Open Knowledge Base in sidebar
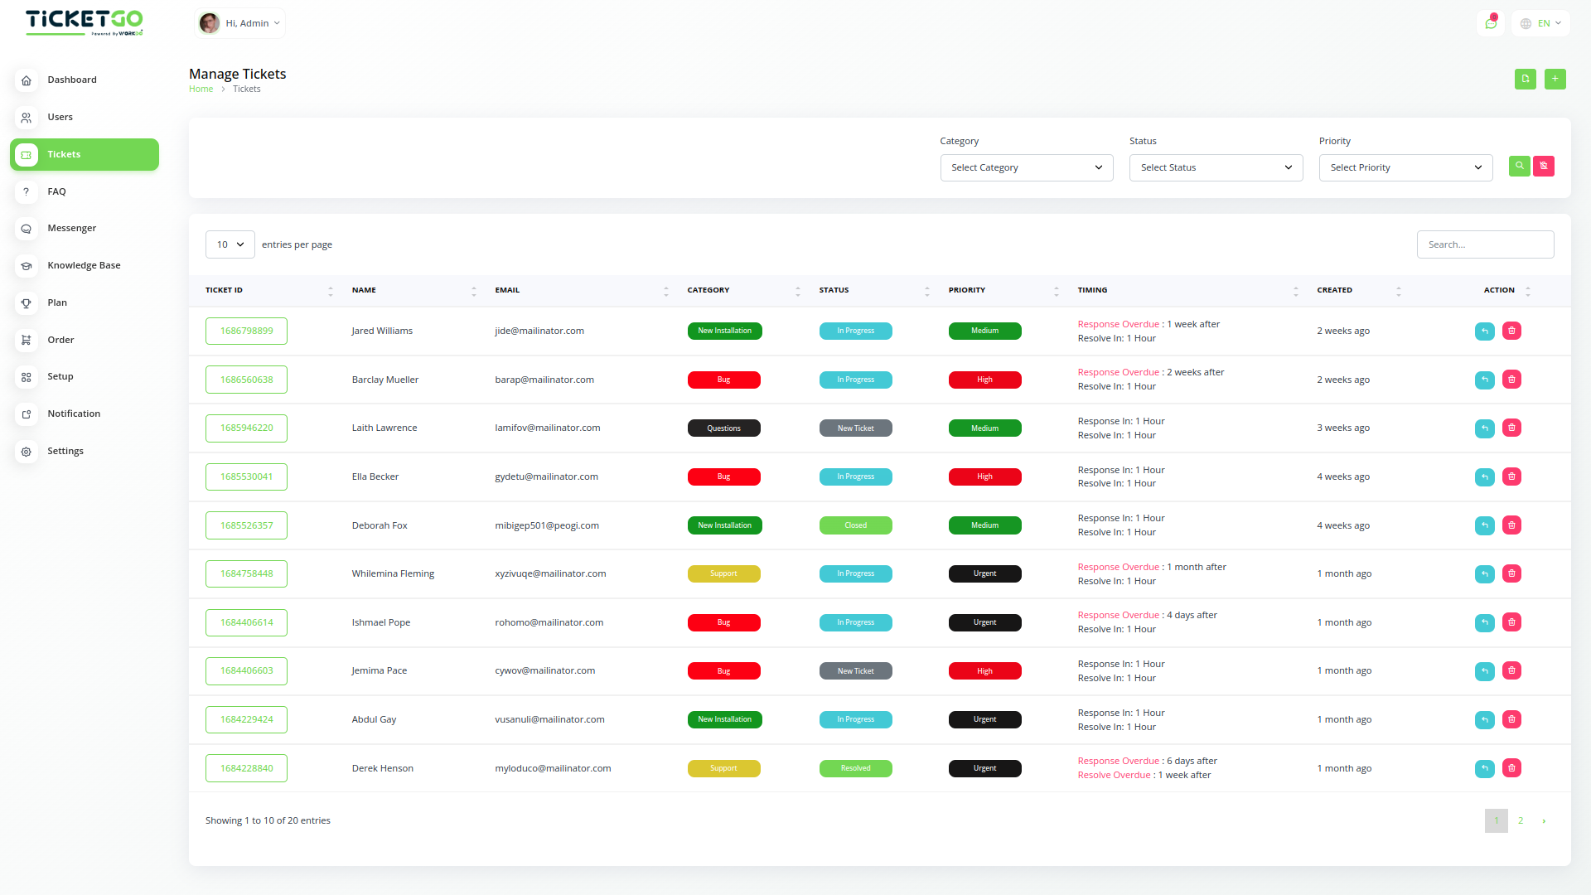1591x895 pixels. pyautogui.click(x=84, y=266)
